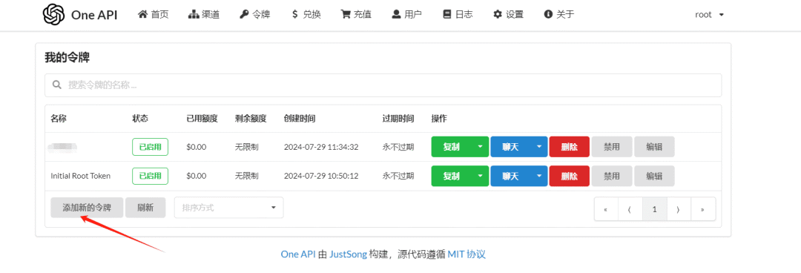This screenshot has width=801, height=273.
Task: Go to previous page with ⟨ button
Action: point(630,209)
